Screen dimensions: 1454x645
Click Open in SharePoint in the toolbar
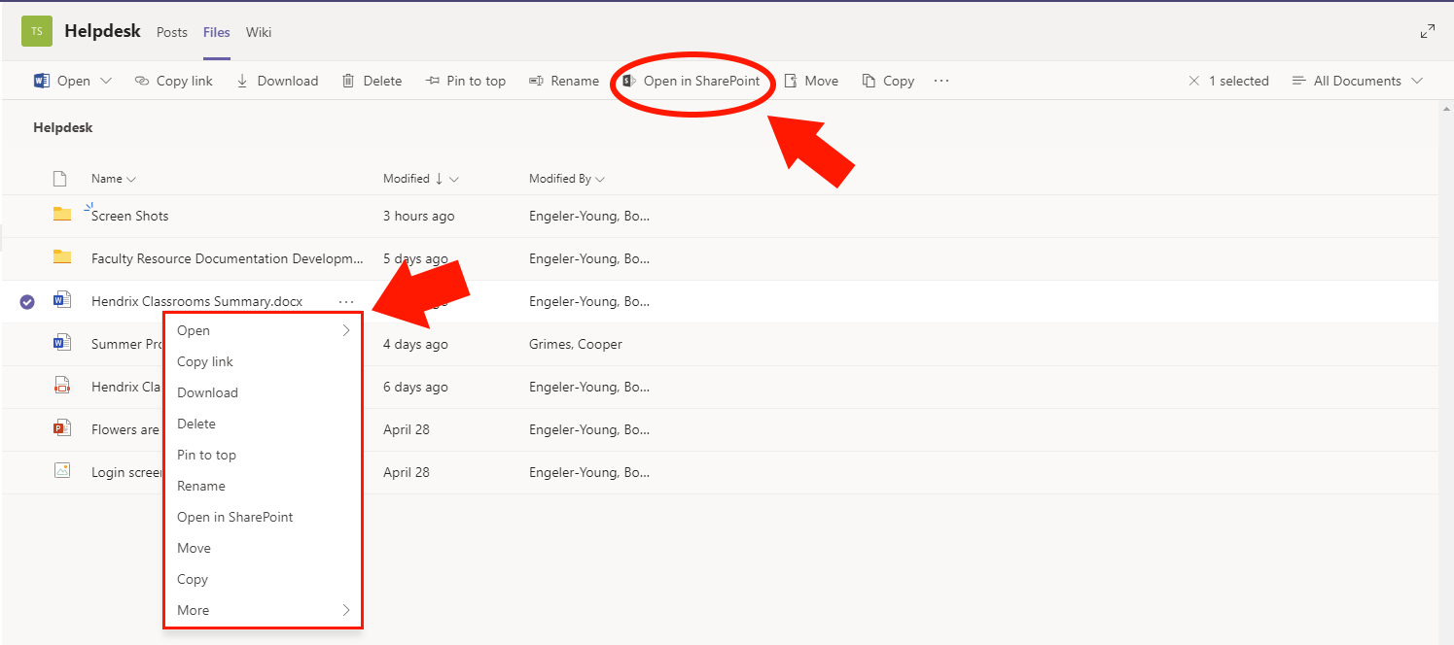coord(692,81)
